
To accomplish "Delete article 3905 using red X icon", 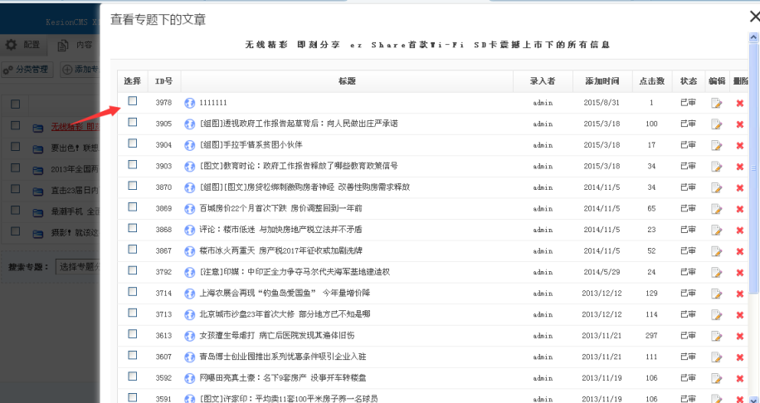I will (739, 124).
